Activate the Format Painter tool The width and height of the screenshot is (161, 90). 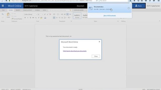(17, 19)
